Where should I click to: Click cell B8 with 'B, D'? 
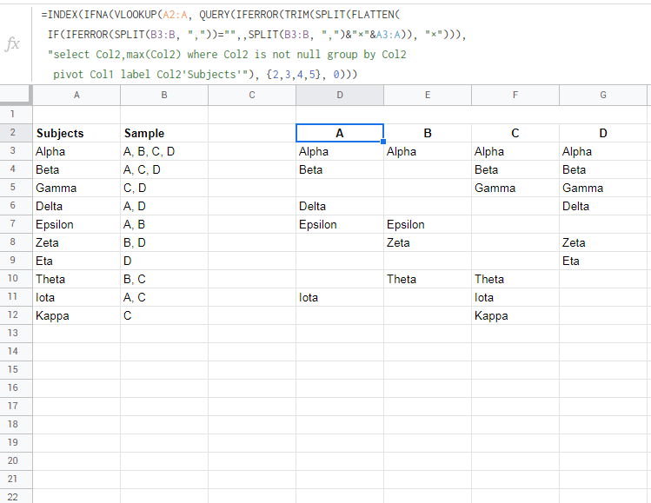164,242
